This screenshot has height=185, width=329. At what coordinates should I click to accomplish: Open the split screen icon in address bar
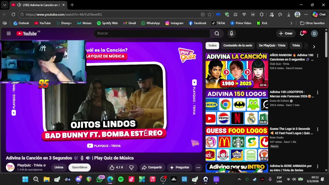(203, 15)
